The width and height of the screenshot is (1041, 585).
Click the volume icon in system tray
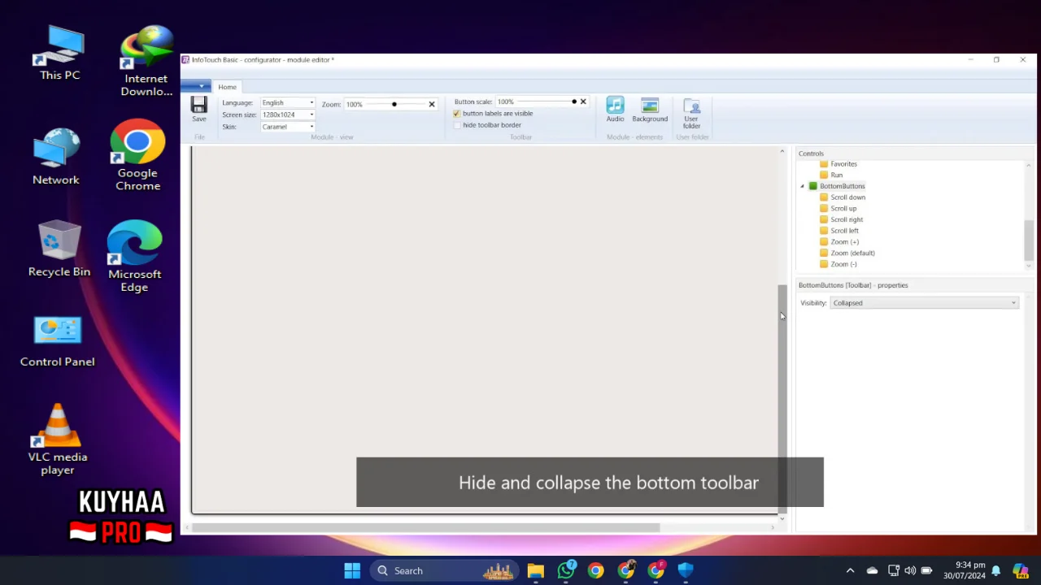point(910,570)
